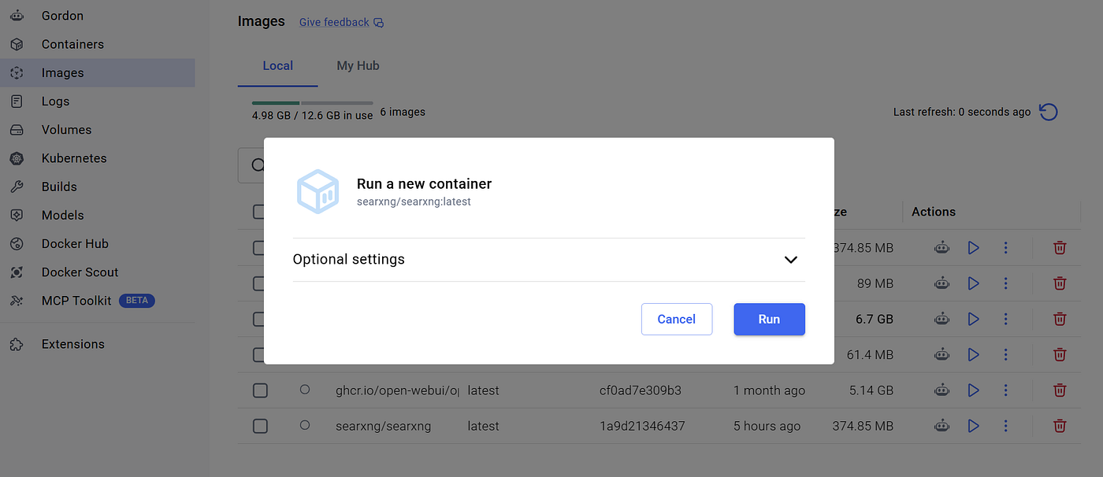Click unused status circle for searxng/searxng row
The height and width of the screenshot is (477, 1103).
(x=305, y=425)
